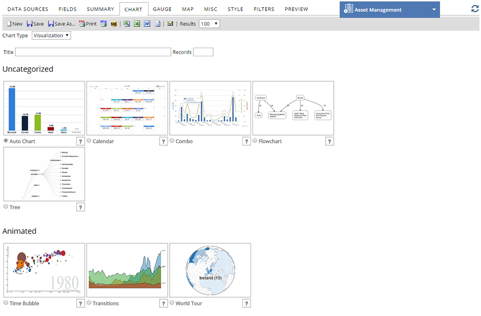Select the Time Bubble radio option

[6, 303]
